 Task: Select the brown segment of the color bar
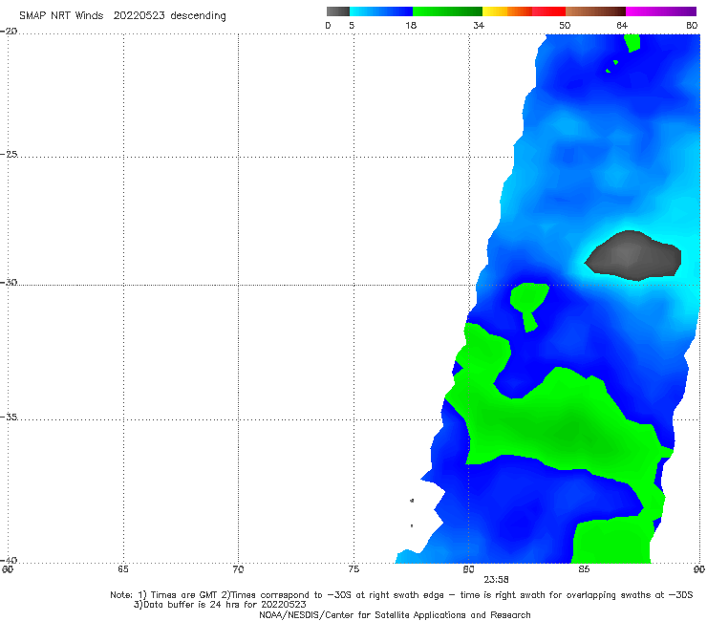(595, 11)
